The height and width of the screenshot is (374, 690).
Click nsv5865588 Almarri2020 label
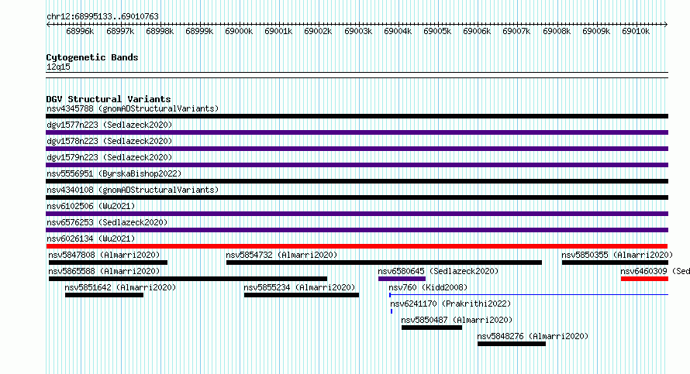(104, 271)
